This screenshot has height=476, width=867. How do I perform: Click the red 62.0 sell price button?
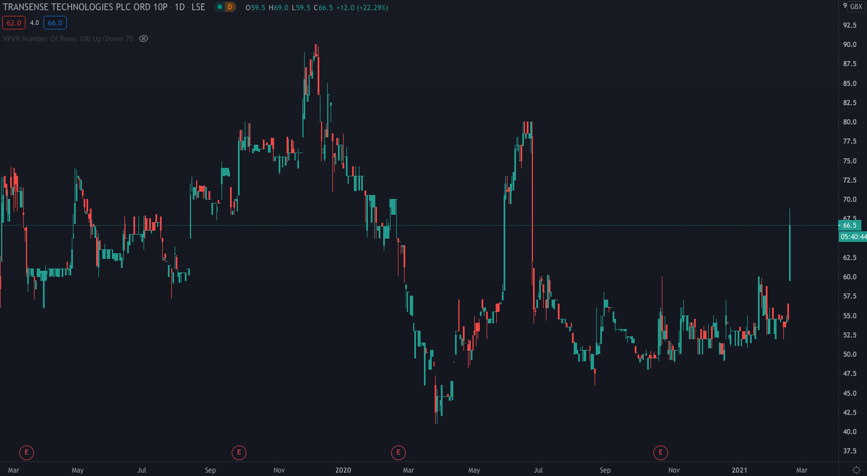14,23
